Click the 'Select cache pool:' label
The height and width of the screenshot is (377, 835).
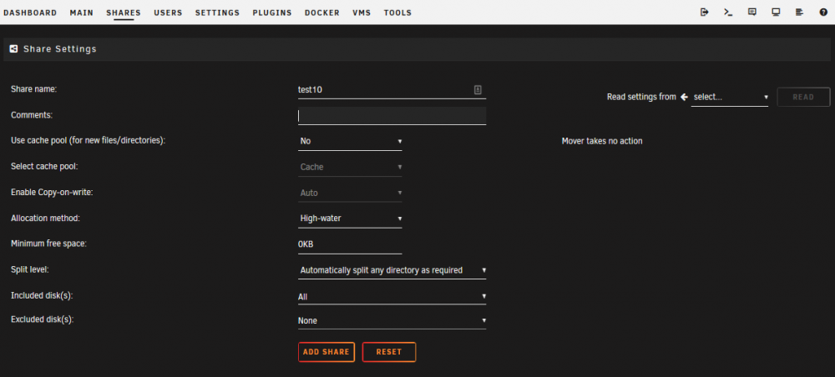44,167
